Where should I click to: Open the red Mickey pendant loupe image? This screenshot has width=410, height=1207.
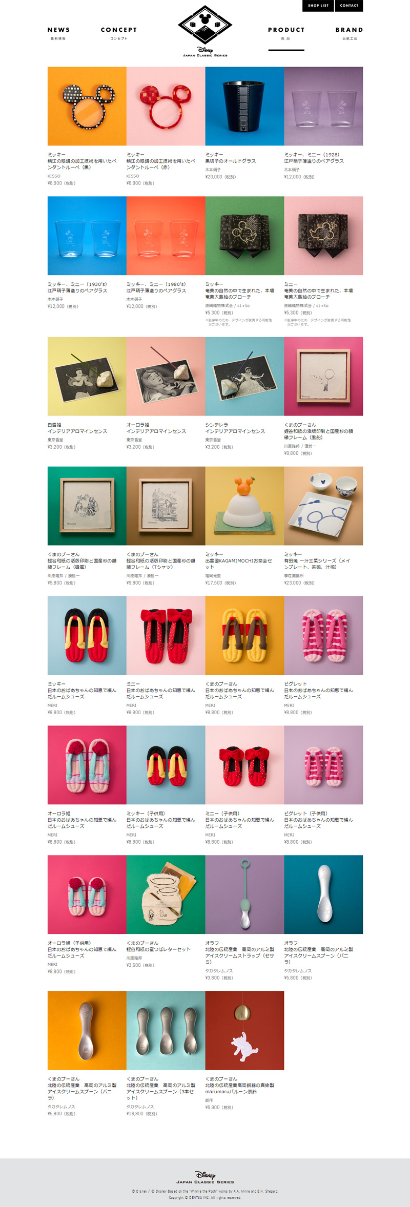(166, 106)
